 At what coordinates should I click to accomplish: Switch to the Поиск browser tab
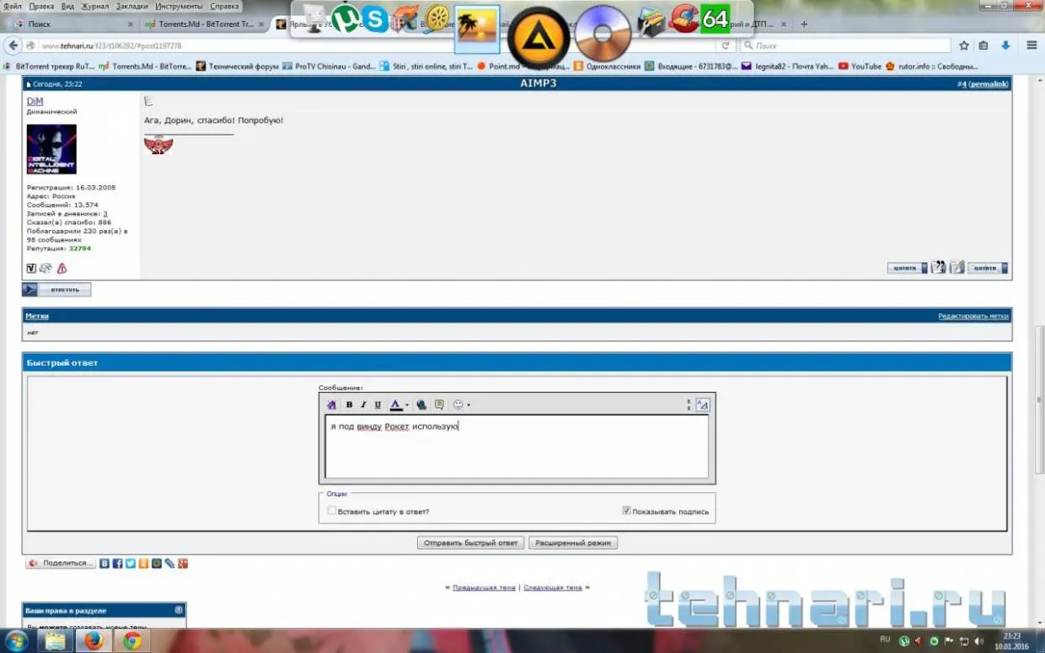72,24
